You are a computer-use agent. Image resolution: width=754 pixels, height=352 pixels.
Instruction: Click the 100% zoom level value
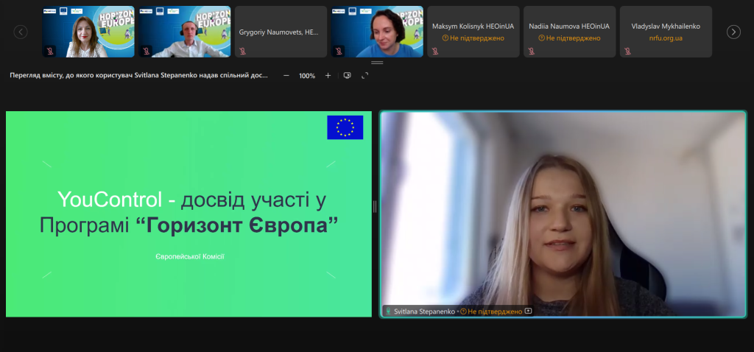307,76
